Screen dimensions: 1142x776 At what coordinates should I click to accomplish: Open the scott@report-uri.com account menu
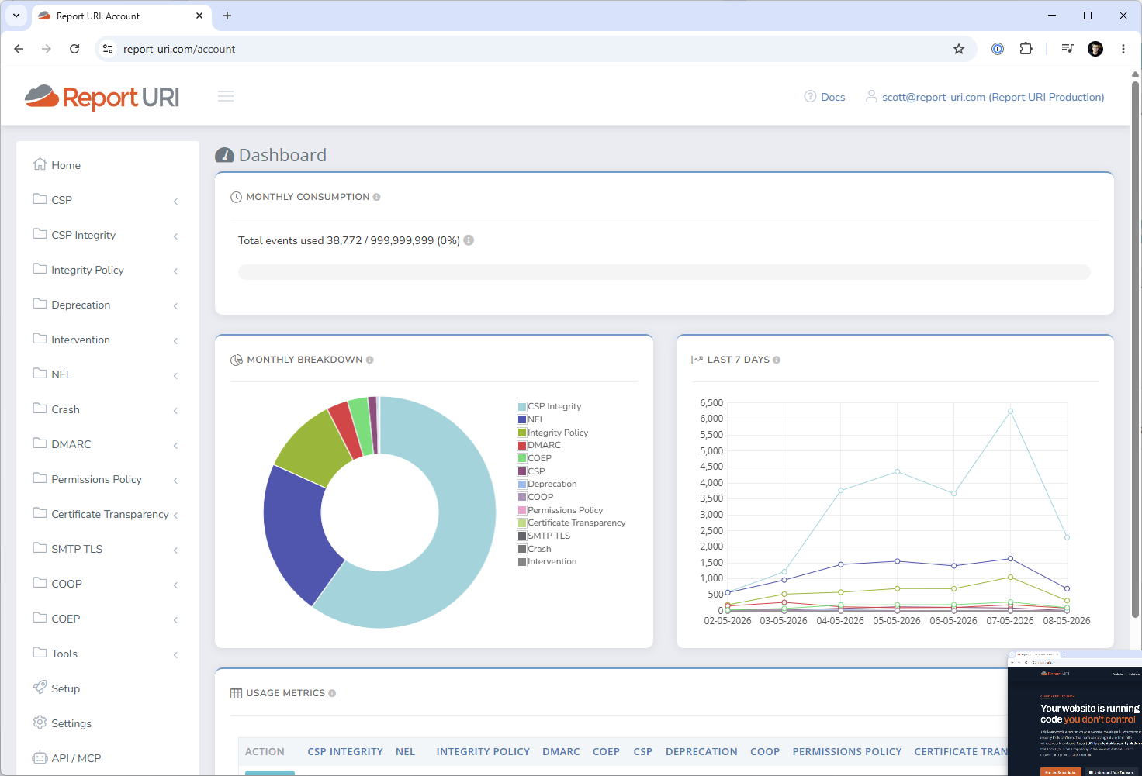tap(985, 97)
